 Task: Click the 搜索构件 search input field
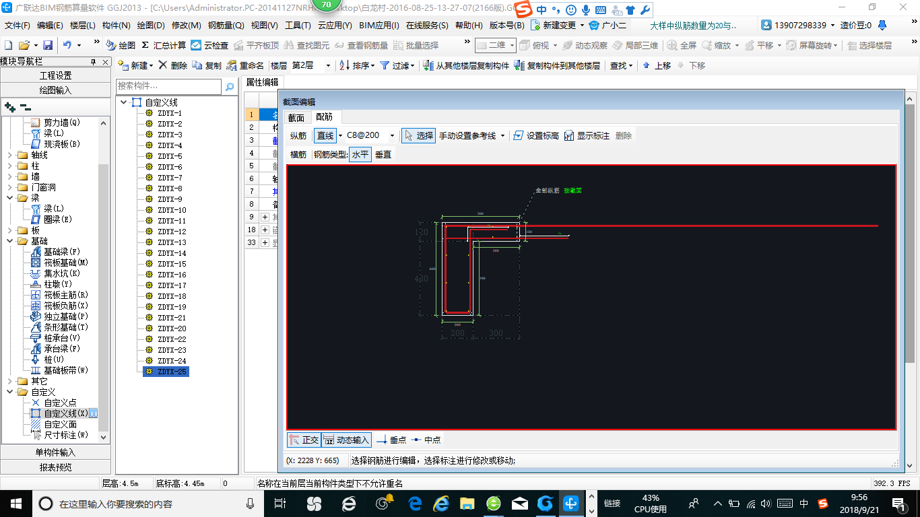168,87
